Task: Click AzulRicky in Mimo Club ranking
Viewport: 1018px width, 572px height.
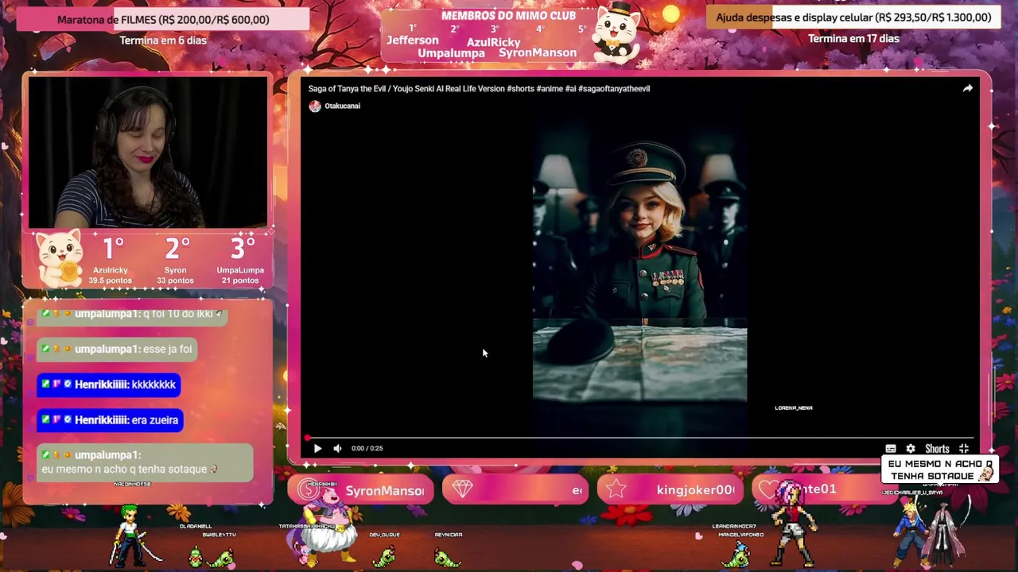Action: click(493, 42)
